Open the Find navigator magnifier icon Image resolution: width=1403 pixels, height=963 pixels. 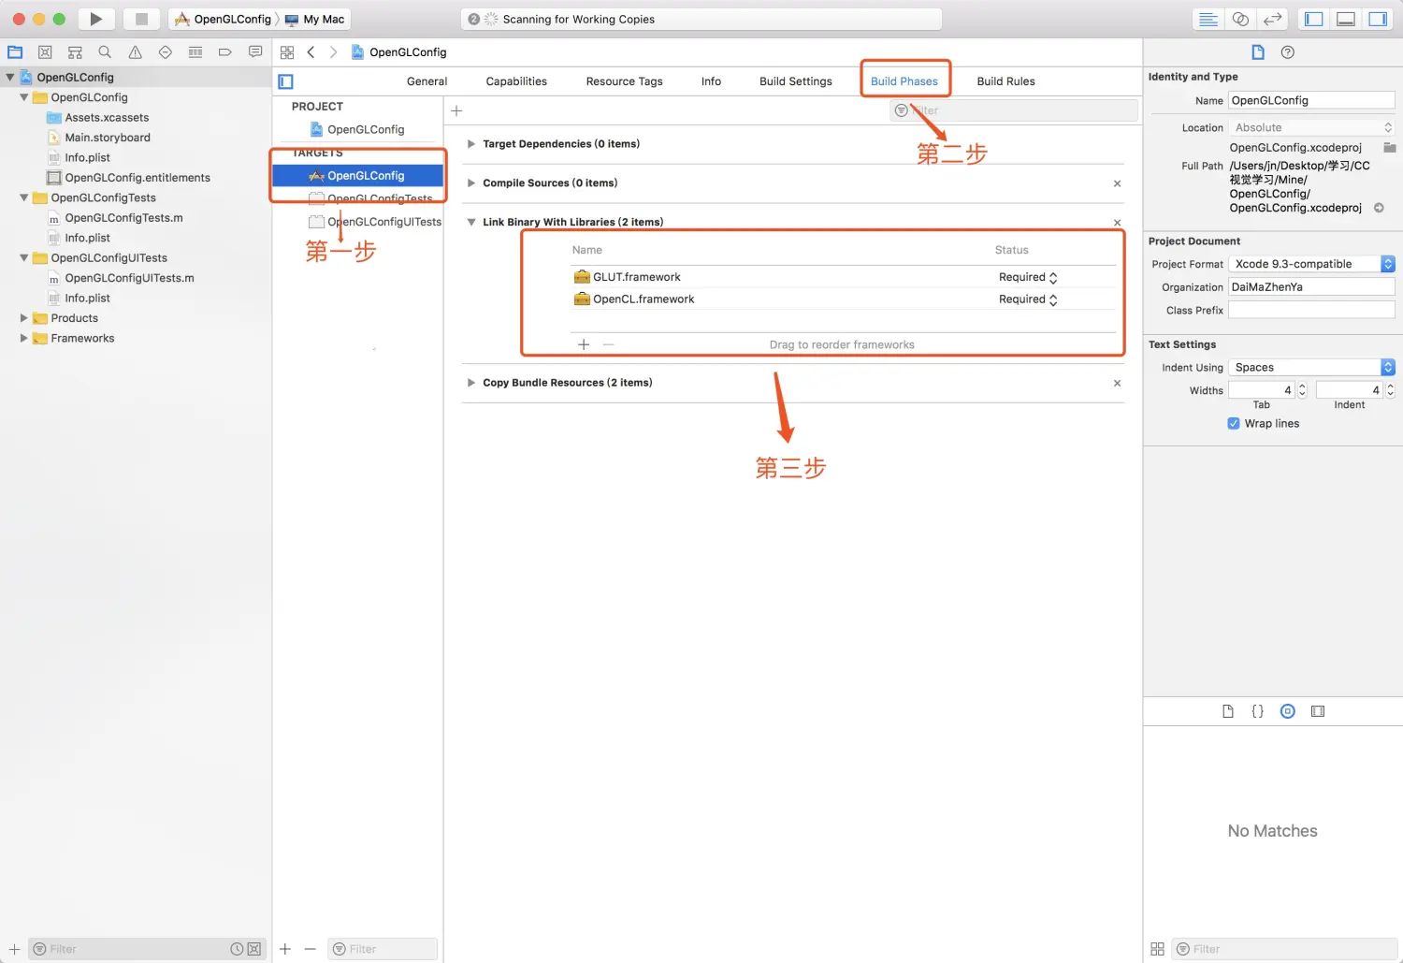pyautogui.click(x=105, y=52)
